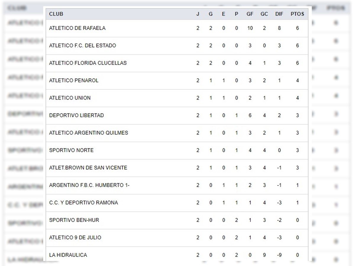Select the DIF column header
The image size is (355, 266).
pos(279,14)
